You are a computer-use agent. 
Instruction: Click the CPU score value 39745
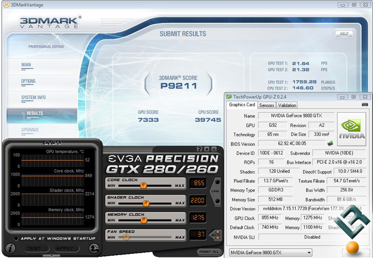tap(208, 120)
